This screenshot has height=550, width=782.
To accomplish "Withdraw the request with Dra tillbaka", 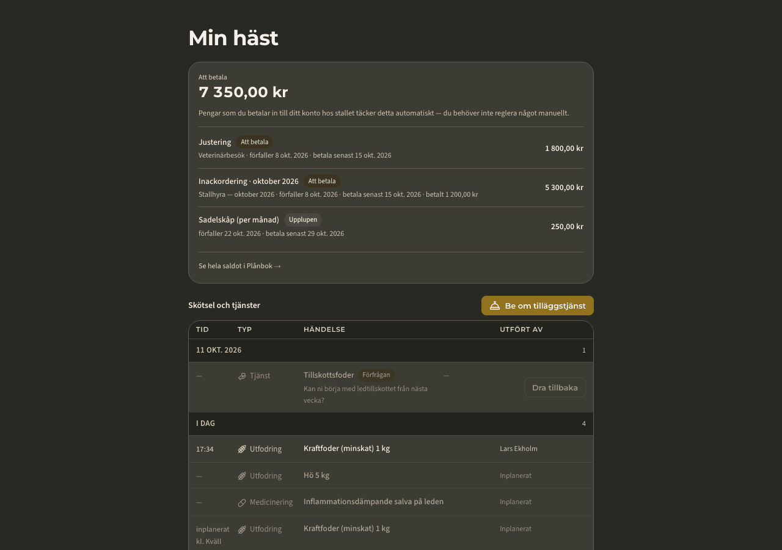I will [555, 387].
